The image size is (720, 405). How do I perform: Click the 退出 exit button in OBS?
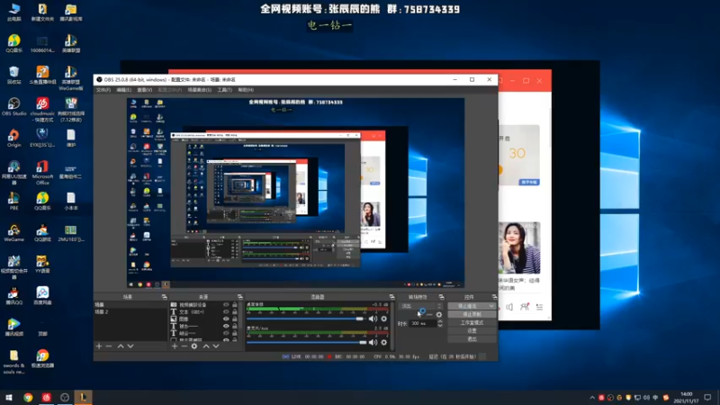coord(472,339)
